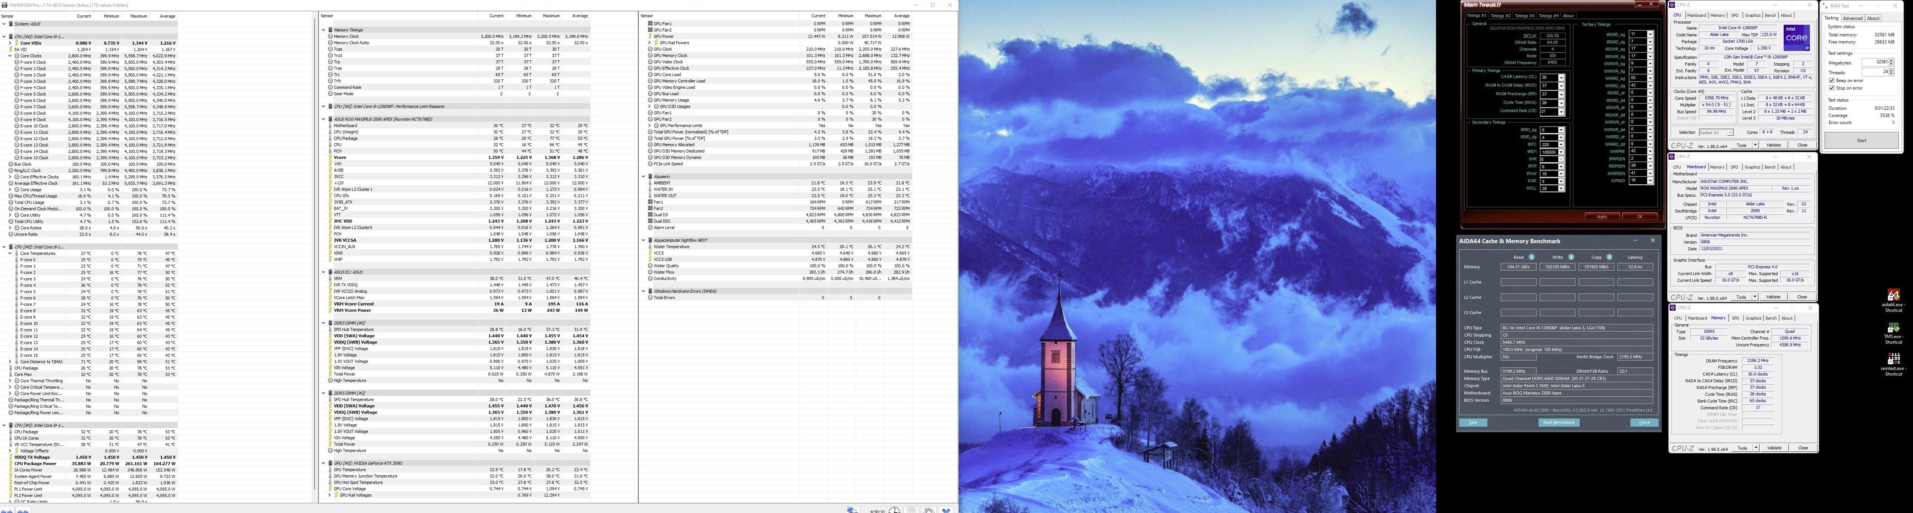
Task: Open the TM5.exe desktop shortcut
Action: (1893, 329)
